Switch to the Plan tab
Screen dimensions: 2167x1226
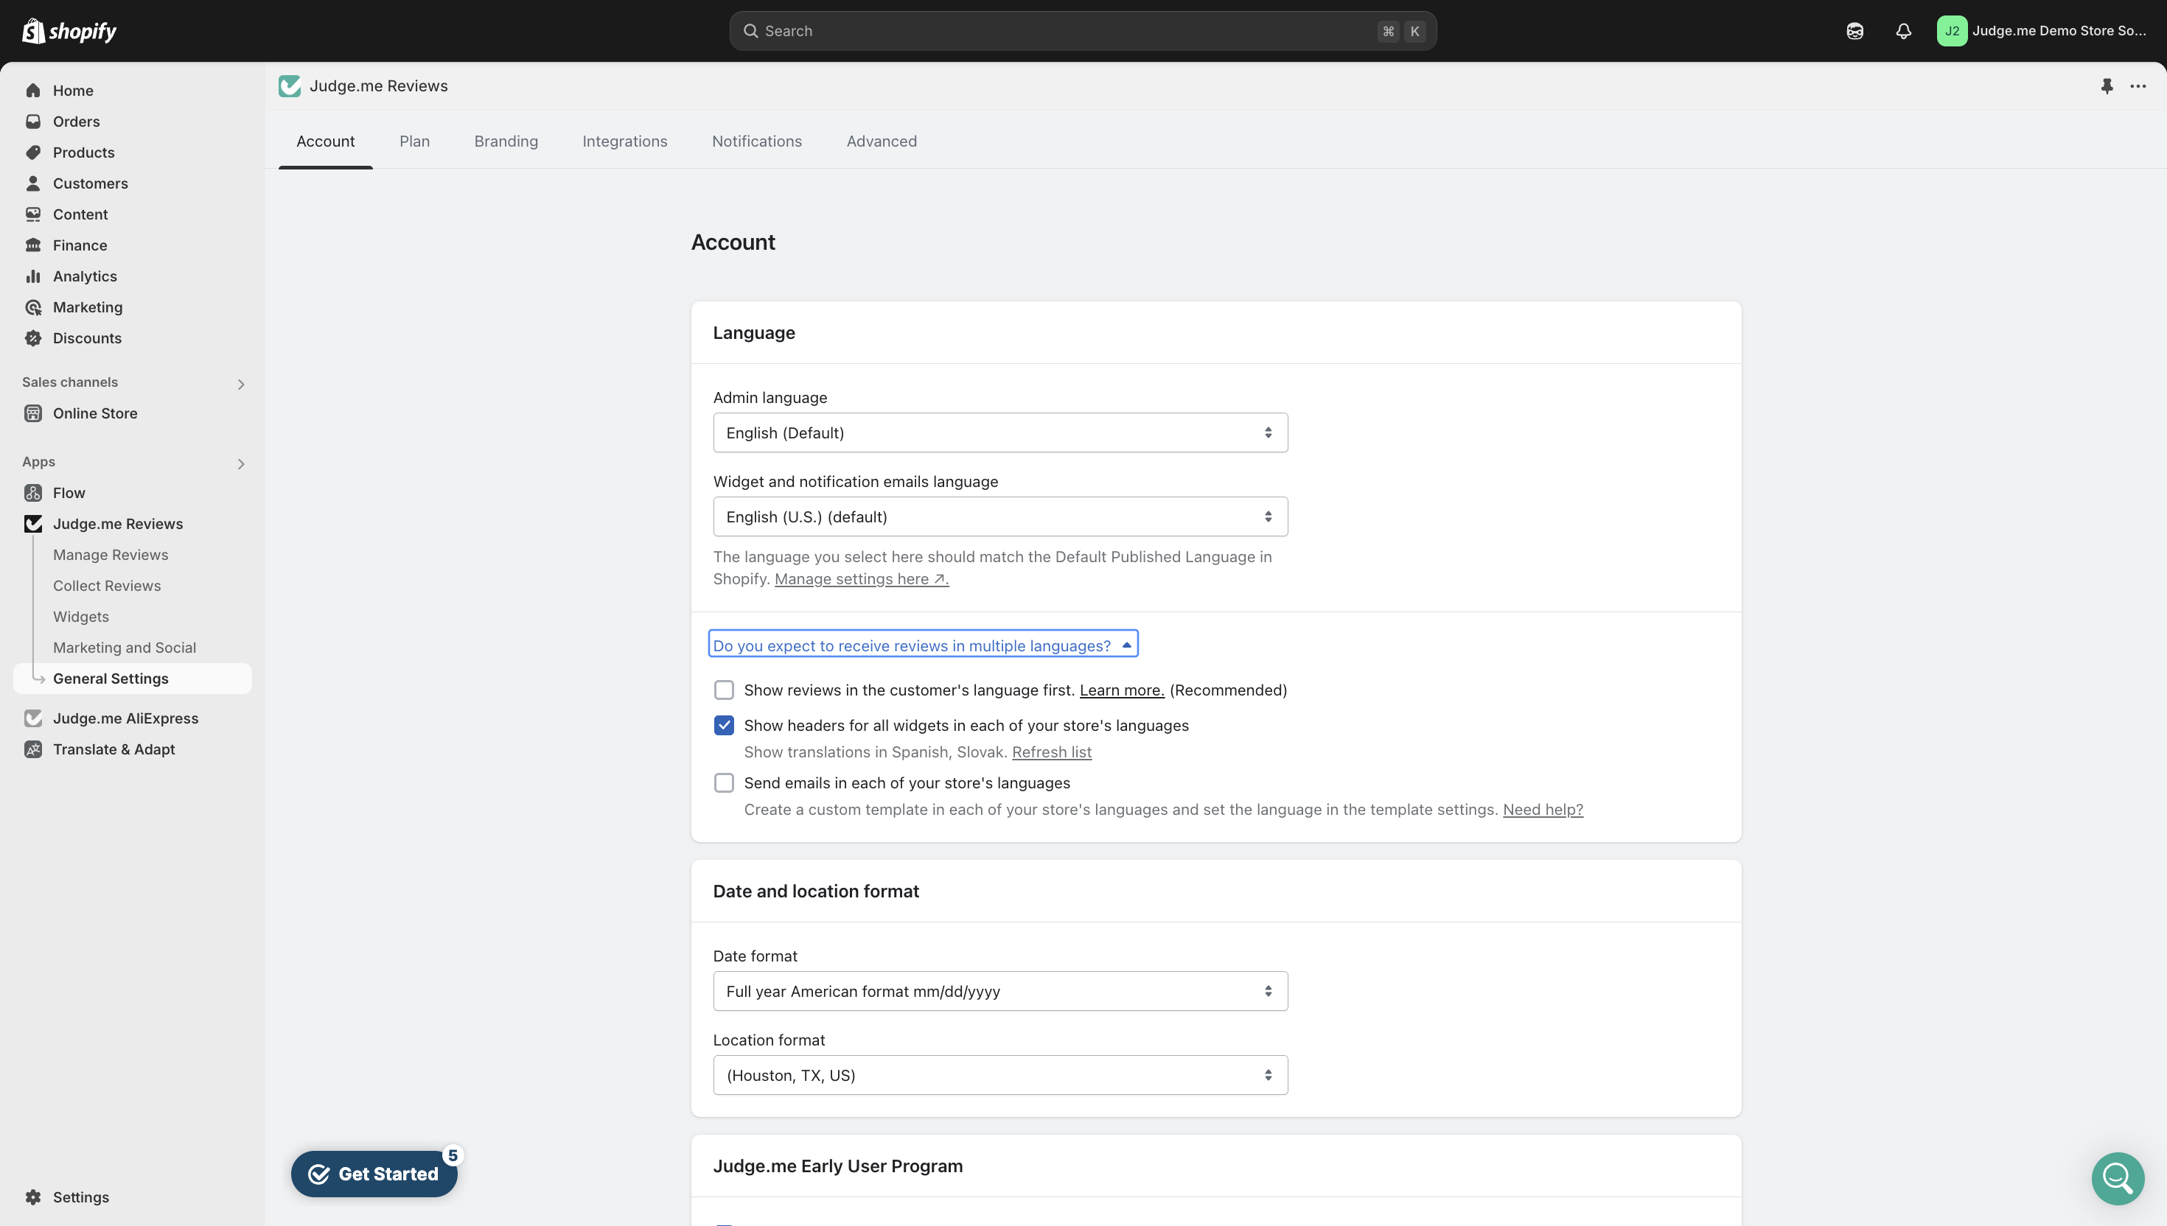(414, 141)
